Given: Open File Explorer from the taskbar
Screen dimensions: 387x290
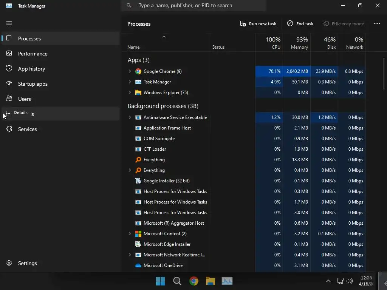Looking at the screenshot, I should pos(210,281).
